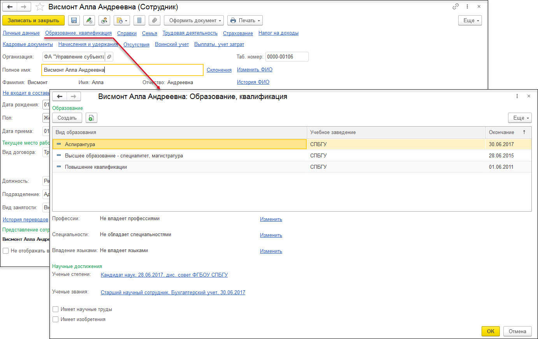Click 'Изменить' link for Специальности

[x=271, y=235]
